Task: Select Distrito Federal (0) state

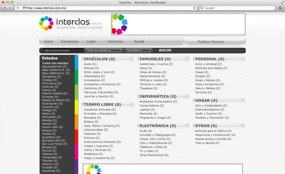Action: tap(54, 93)
